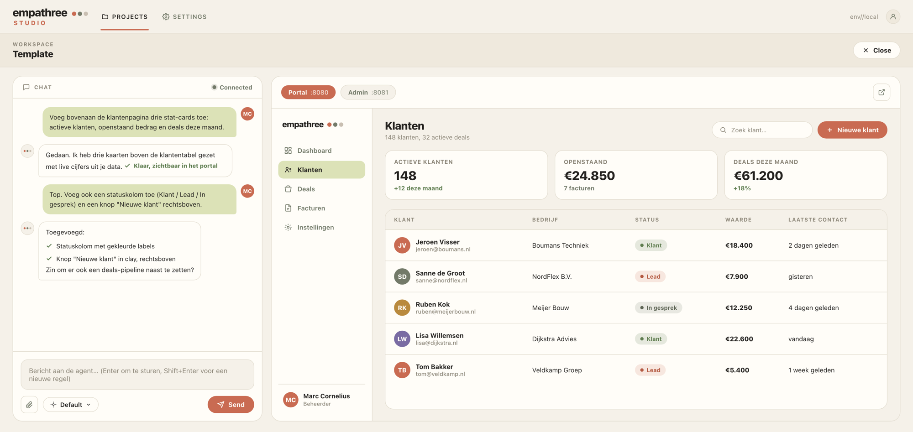
Task: Close the Template workspace
Action: click(876, 50)
